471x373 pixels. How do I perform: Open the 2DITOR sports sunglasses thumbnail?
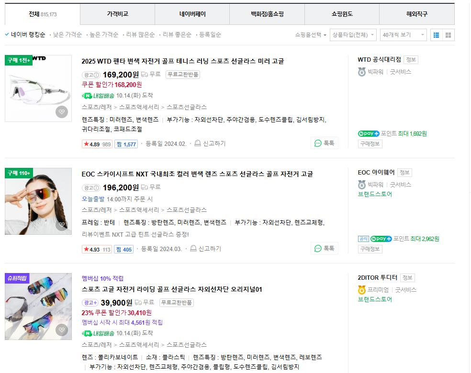[38, 306]
